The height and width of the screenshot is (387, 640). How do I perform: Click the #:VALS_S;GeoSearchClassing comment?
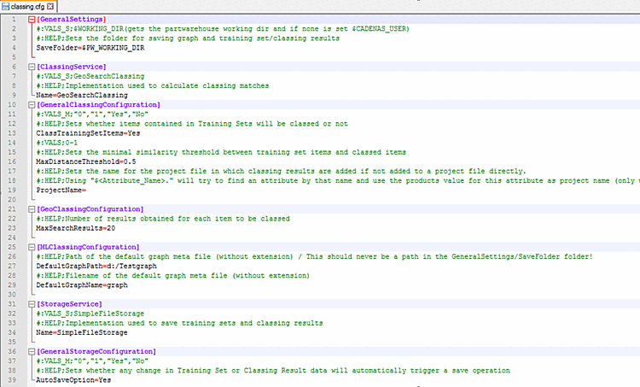click(90, 76)
